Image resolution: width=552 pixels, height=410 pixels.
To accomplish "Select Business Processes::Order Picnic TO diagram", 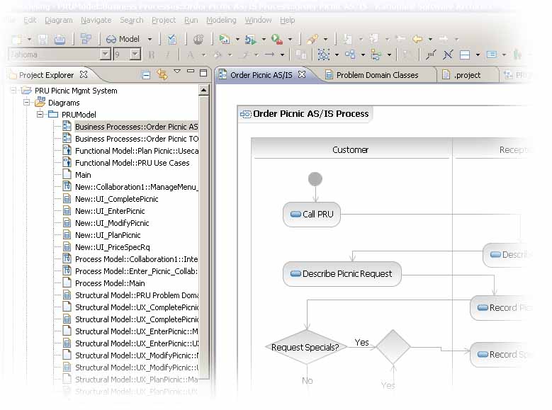I will point(137,139).
